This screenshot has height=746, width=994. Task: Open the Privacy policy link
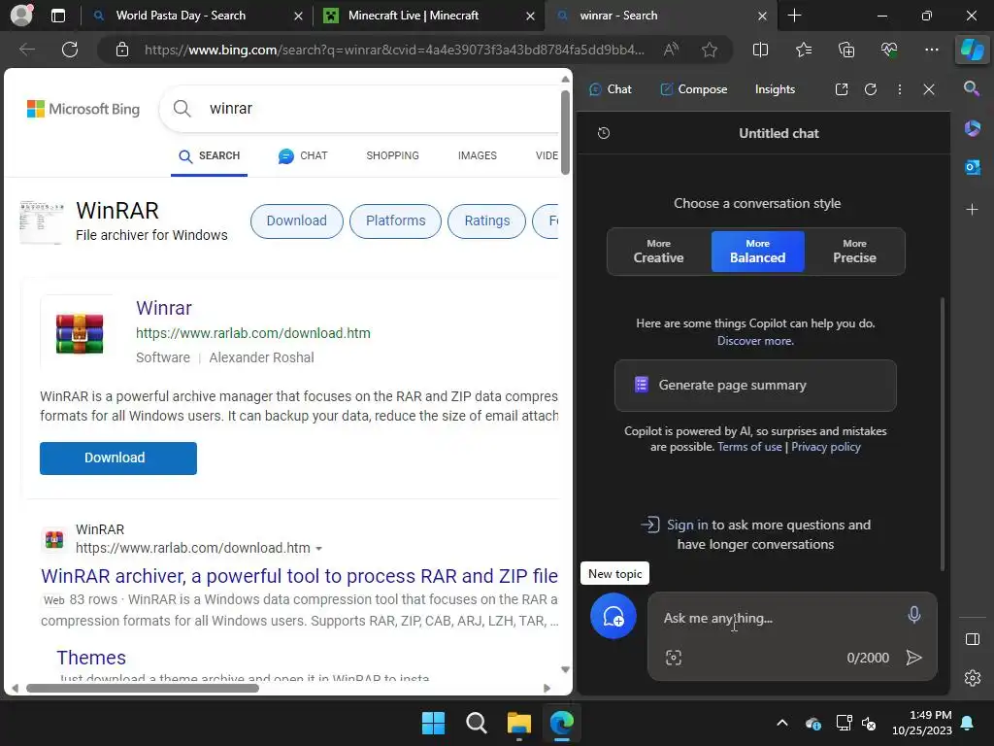(825, 447)
